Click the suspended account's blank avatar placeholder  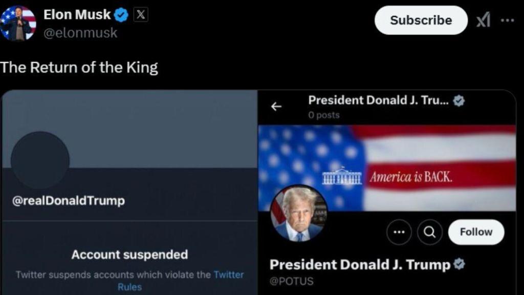[x=40, y=160]
